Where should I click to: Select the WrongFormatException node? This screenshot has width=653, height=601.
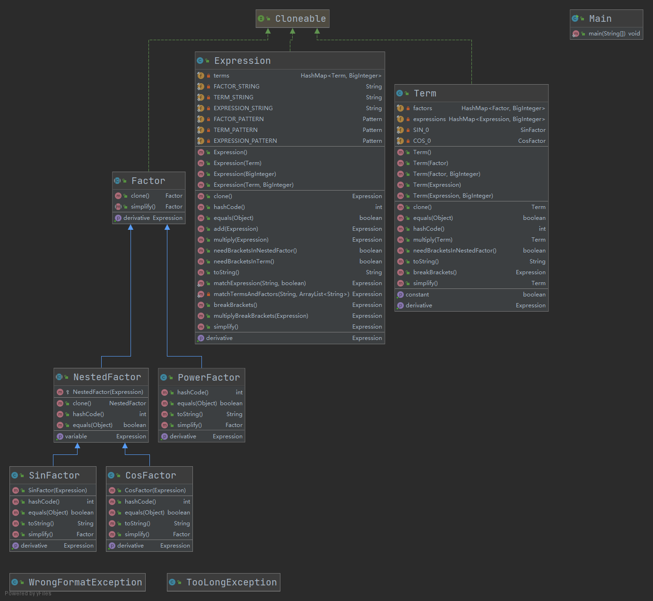point(78,582)
